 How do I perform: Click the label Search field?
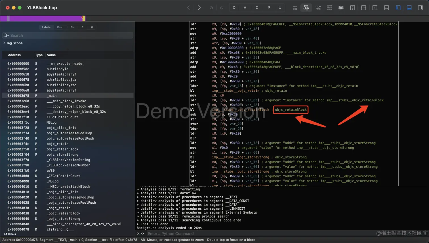(68, 35)
